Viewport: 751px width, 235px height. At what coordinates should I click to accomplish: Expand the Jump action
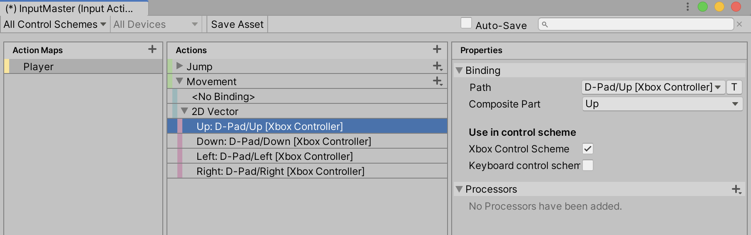[x=179, y=66]
